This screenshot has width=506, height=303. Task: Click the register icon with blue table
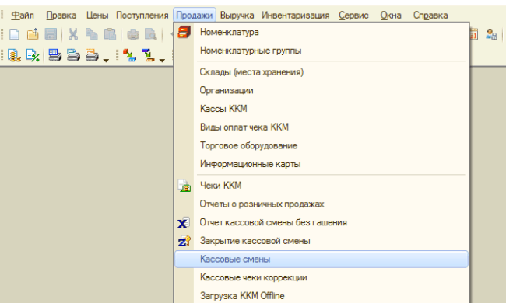54,55
